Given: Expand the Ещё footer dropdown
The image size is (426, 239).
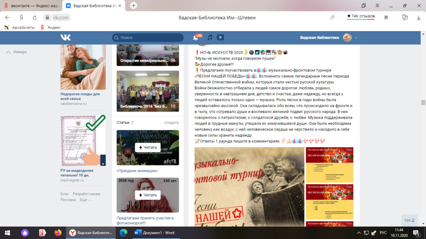Looking at the screenshot, I should pos(85,200).
